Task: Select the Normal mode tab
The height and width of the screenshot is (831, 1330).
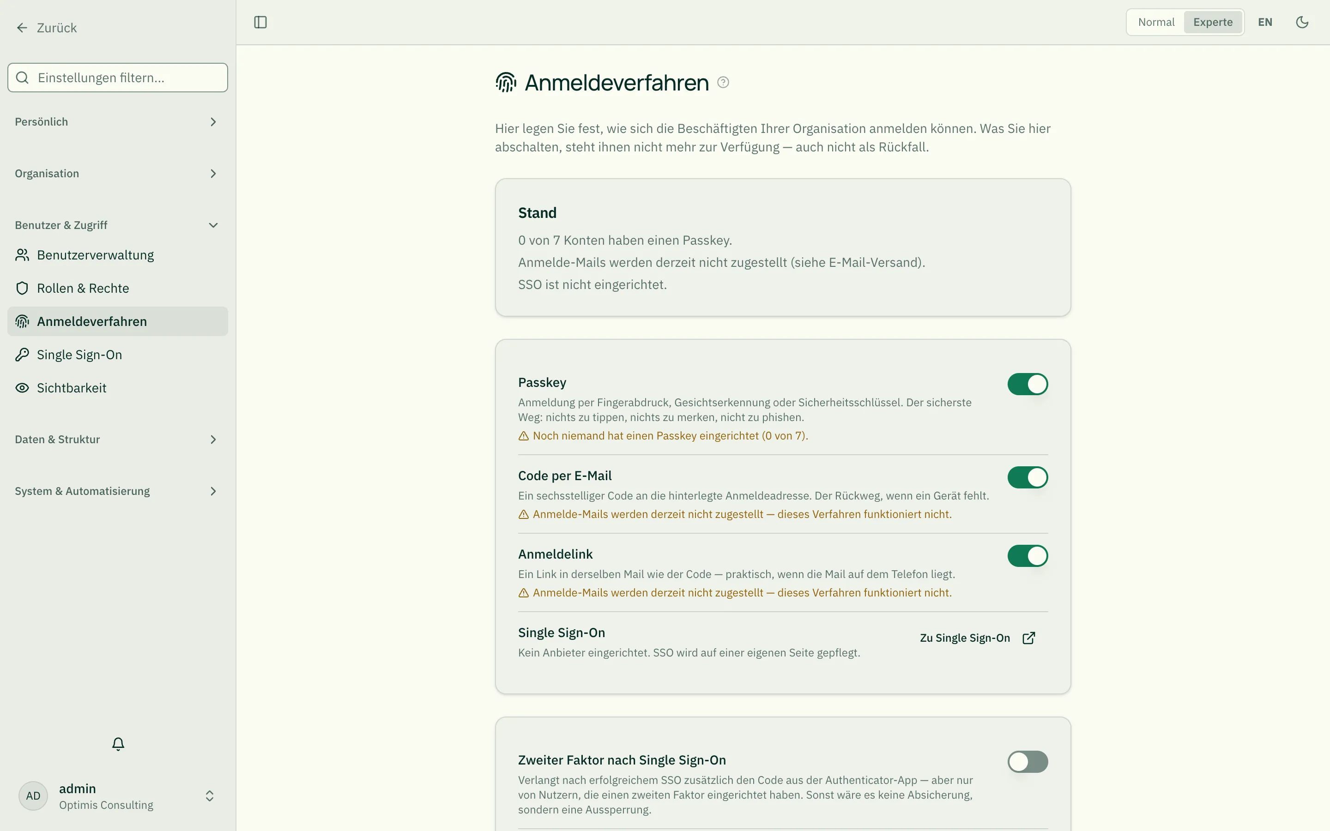Action: click(1156, 22)
